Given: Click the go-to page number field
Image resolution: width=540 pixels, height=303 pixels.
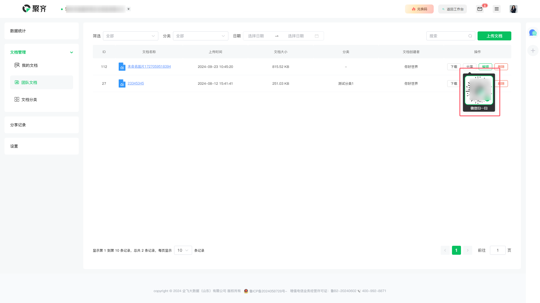Looking at the screenshot, I should point(498,250).
